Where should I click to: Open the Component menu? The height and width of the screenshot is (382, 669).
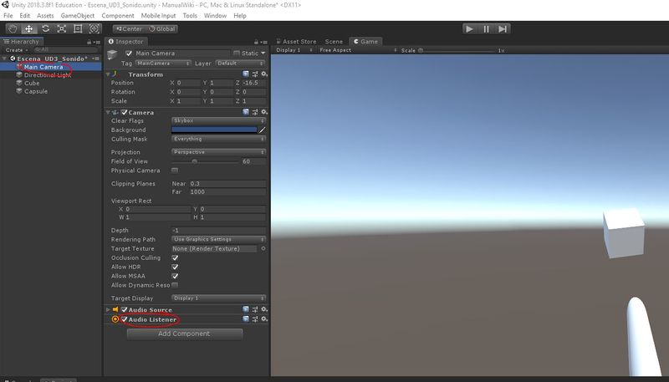coord(117,15)
